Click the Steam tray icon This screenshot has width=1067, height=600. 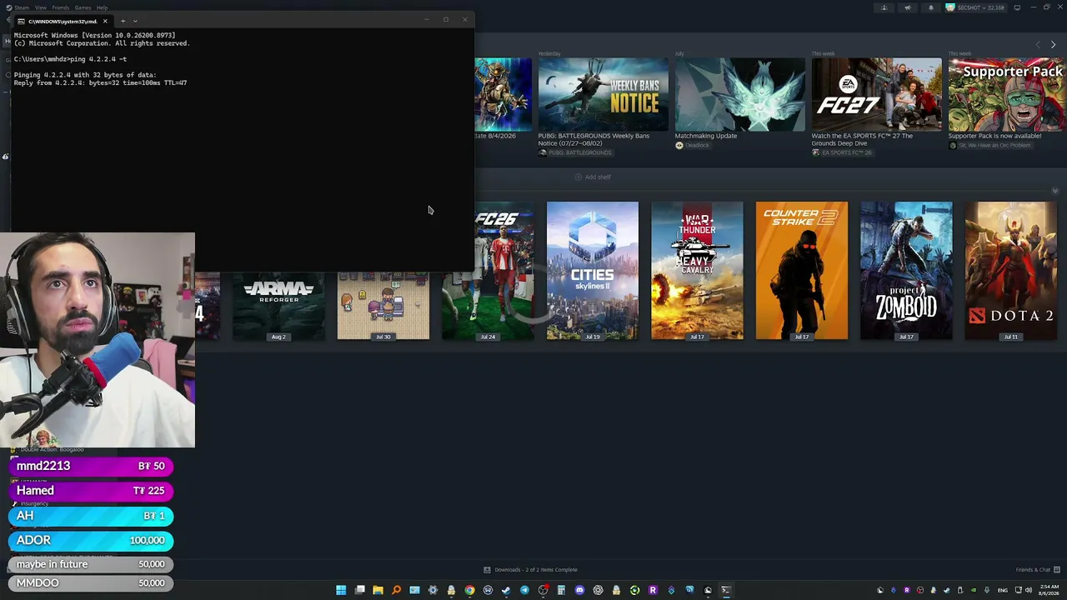coord(946,590)
